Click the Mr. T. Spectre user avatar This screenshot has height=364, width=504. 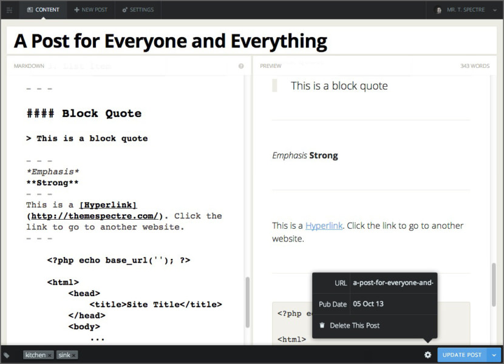pos(437,10)
